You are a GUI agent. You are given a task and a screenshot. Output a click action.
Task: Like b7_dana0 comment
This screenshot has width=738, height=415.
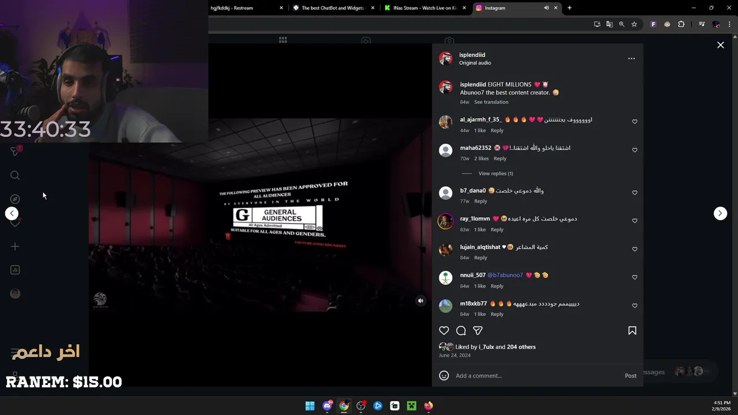pyautogui.click(x=635, y=193)
